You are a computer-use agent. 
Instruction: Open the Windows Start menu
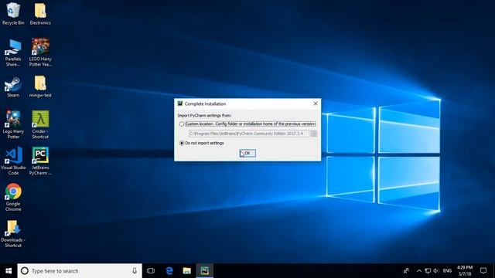pyautogui.click(x=9, y=271)
